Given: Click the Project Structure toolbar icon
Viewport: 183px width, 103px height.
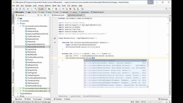Looking at the screenshot, I should click(82, 9).
